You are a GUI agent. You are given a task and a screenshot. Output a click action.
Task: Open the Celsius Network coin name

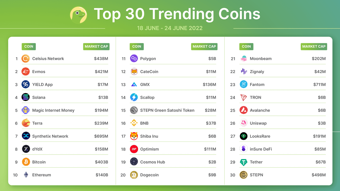click(x=48, y=59)
